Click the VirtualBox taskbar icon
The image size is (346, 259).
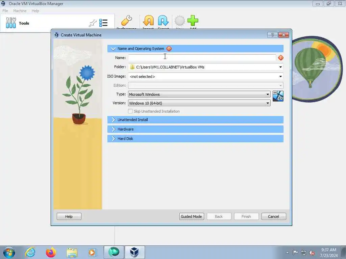(134, 252)
